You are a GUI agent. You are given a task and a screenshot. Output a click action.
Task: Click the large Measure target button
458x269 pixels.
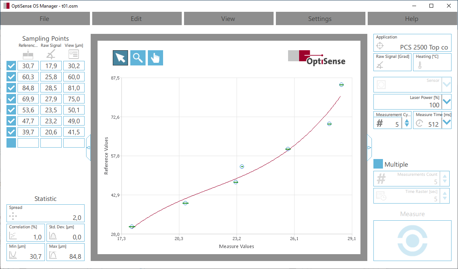point(412,240)
